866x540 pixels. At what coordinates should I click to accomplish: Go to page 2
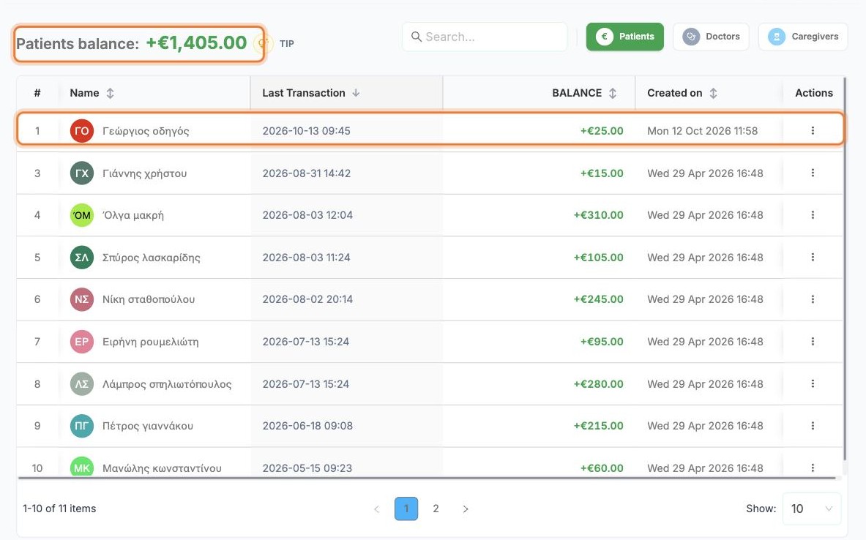pyautogui.click(x=436, y=509)
